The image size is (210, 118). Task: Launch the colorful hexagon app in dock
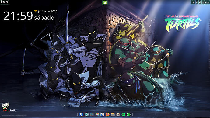(x=97, y=115)
